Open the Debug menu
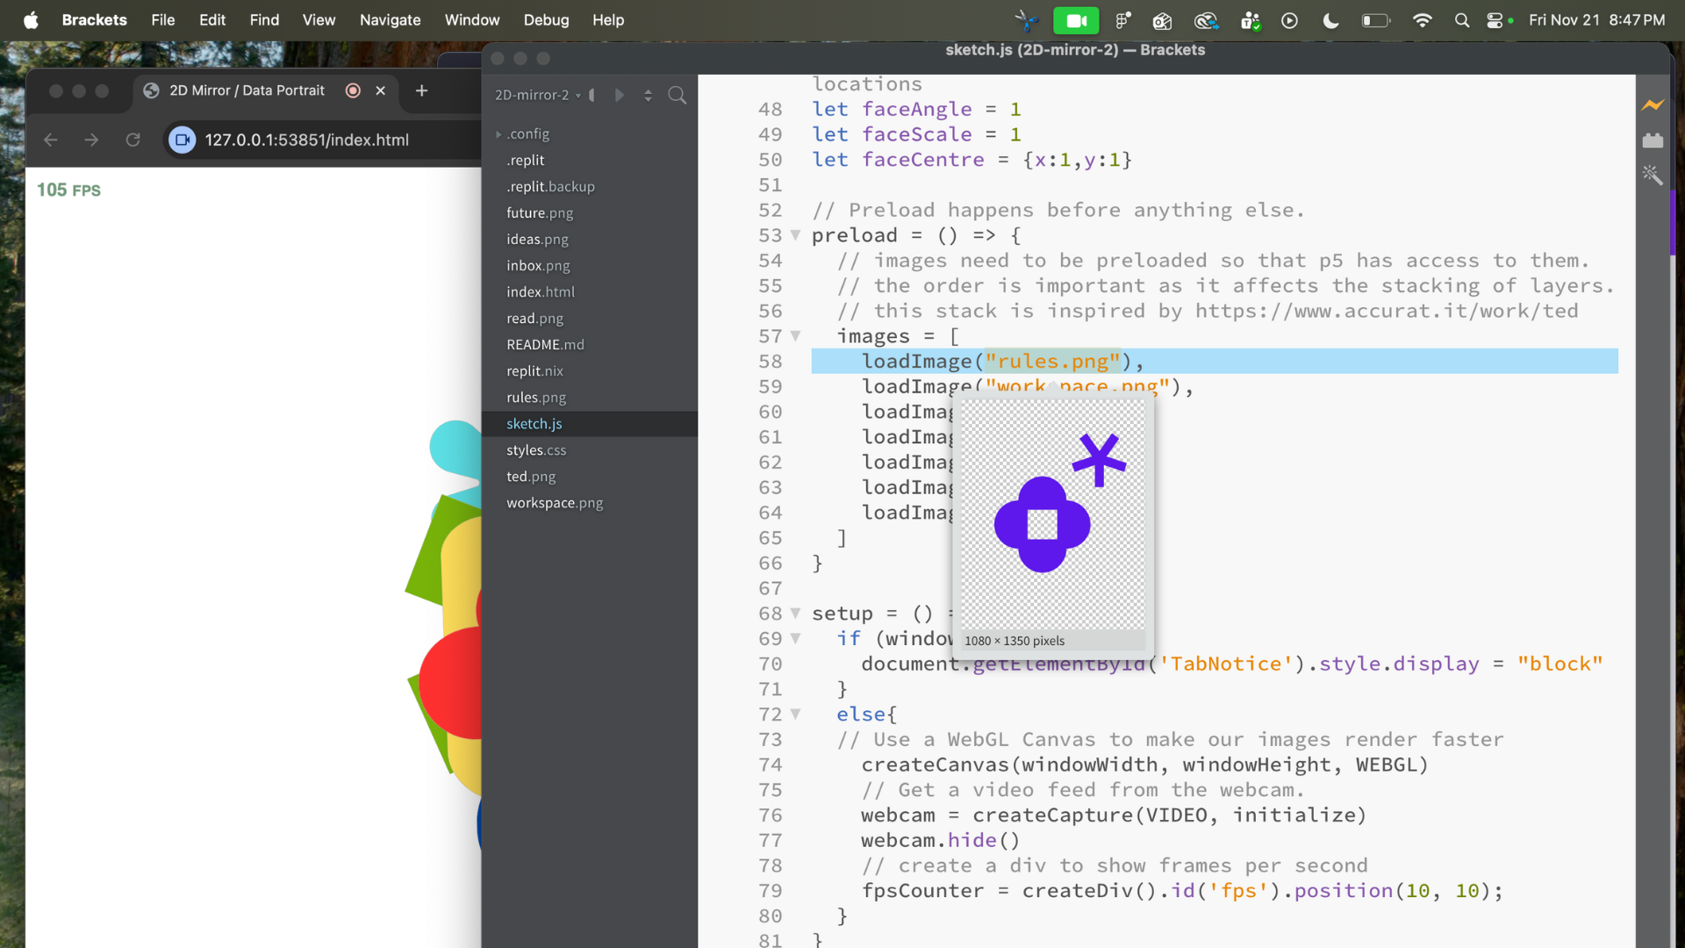Viewport: 1685px width, 948px height. pos(546,20)
